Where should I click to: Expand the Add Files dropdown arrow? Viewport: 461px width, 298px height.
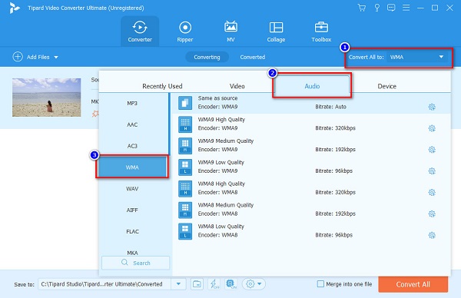click(56, 58)
